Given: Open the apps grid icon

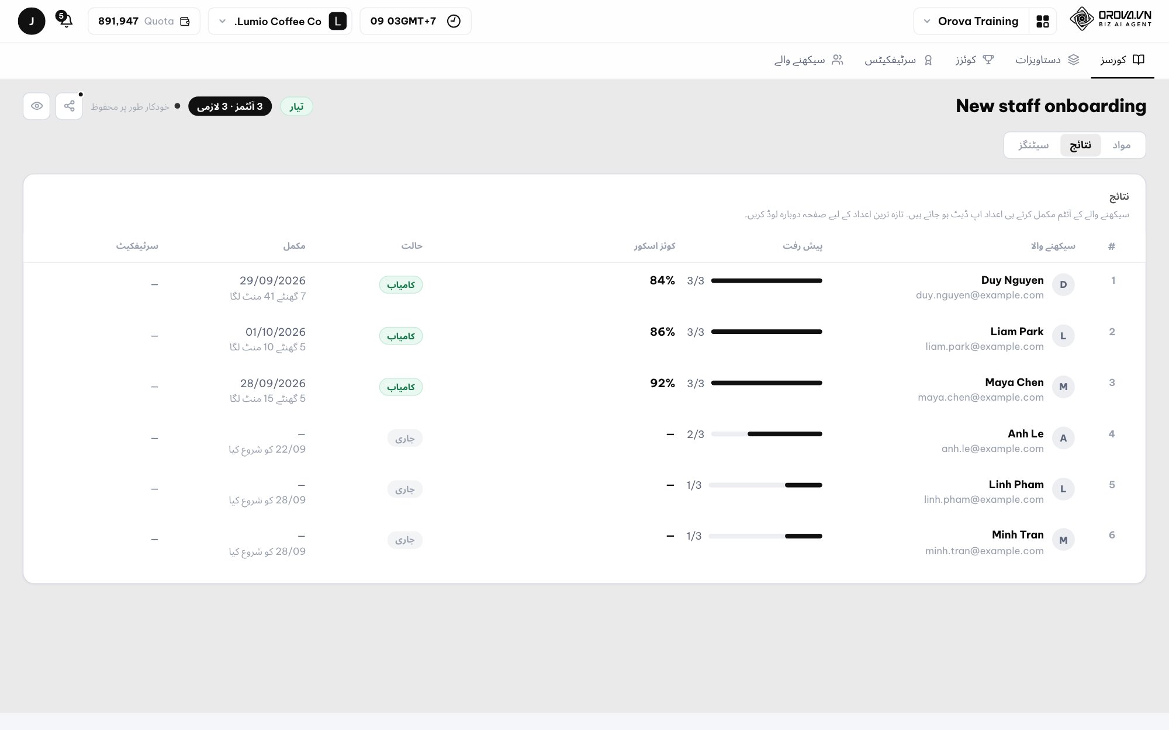Looking at the screenshot, I should pyautogui.click(x=1043, y=21).
